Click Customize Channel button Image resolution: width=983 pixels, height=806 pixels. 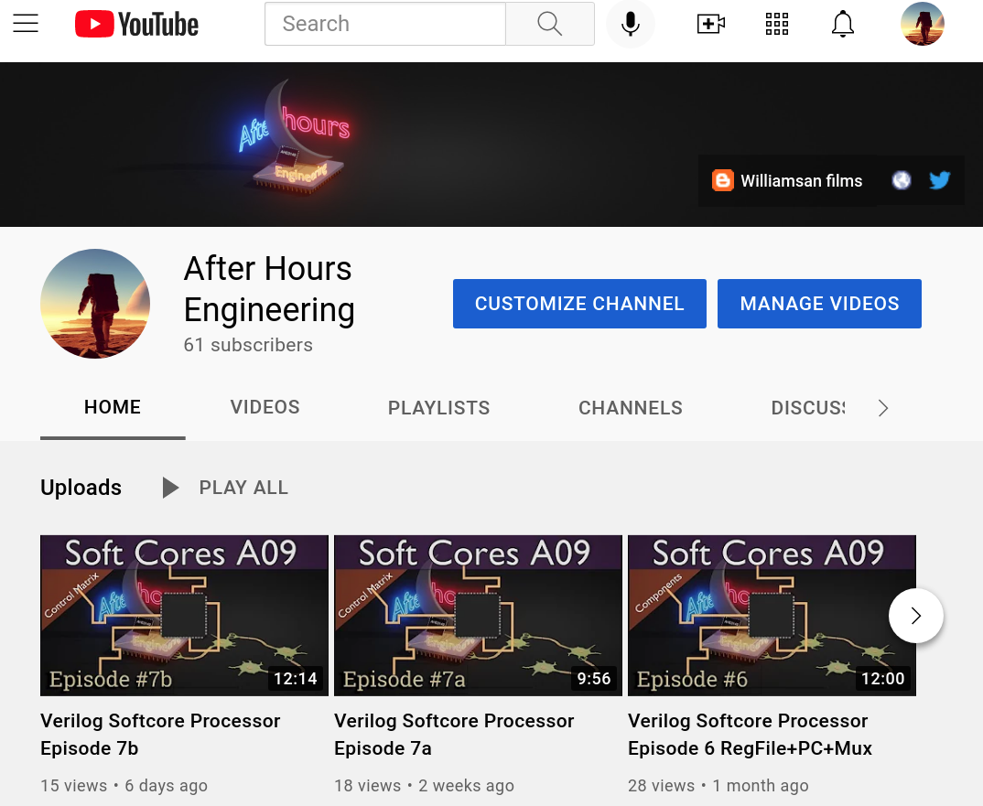(x=579, y=304)
